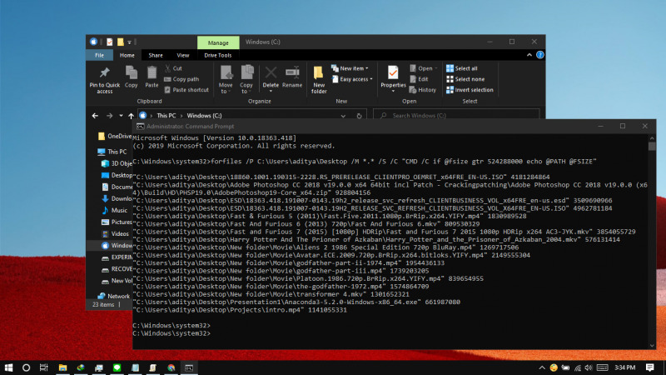
Task: Select Downloads in navigation pane
Action: coord(117,198)
